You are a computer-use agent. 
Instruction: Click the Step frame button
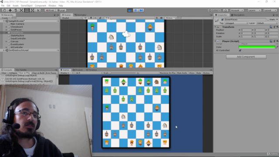click(141, 10)
